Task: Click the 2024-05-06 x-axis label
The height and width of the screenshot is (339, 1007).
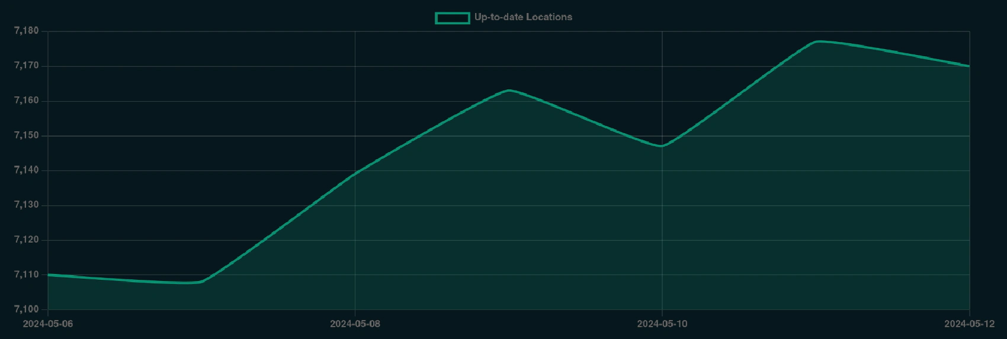Action: [x=48, y=324]
